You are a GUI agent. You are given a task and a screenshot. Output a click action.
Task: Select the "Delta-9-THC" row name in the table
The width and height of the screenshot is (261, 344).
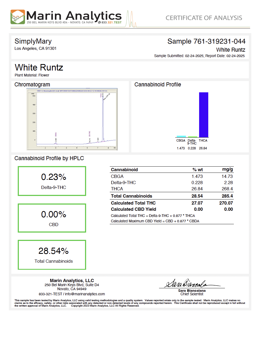(123, 182)
